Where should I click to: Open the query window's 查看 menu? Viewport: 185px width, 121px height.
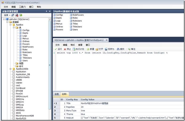point(80,45)
